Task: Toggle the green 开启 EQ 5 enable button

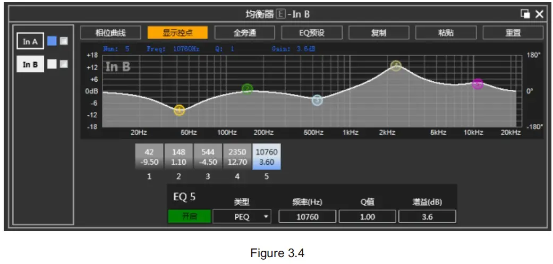Action: (190, 216)
